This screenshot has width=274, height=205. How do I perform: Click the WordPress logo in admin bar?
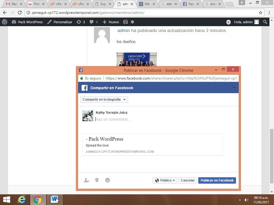5,22
